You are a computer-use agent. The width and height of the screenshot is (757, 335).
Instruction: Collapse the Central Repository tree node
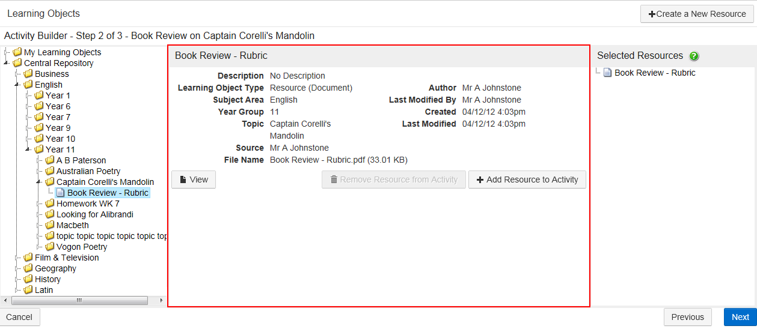click(6, 63)
